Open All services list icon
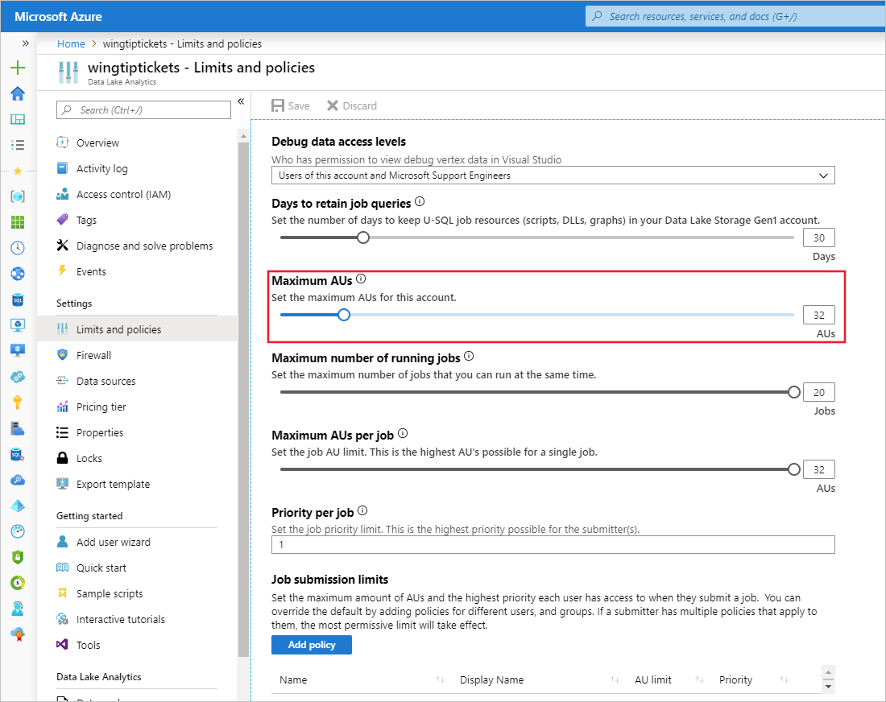The height and width of the screenshot is (702, 886). (18, 145)
